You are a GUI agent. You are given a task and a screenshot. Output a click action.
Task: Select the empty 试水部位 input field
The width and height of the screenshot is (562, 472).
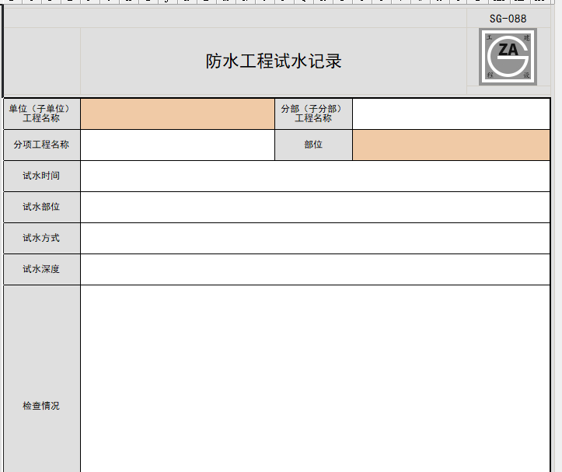pos(315,207)
